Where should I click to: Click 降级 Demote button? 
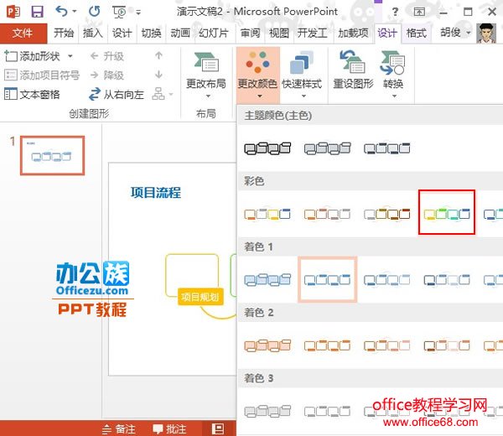click(106, 75)
